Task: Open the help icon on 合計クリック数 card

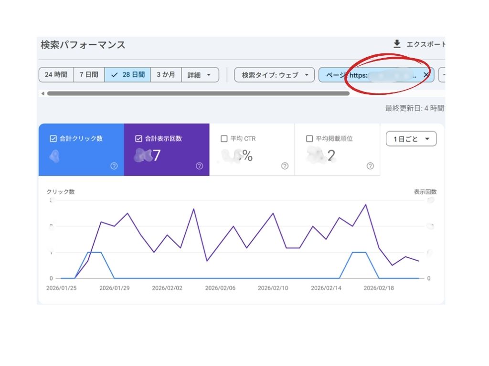Action: pos(114,166)
